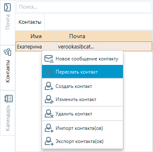
Task: Choose "Новое сообщение контакту" from context menu
Action: (82, 59)
